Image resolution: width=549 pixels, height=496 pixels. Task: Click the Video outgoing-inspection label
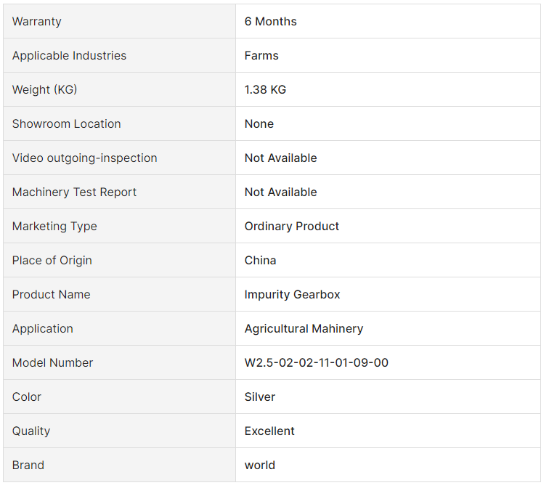coord(84,158)
